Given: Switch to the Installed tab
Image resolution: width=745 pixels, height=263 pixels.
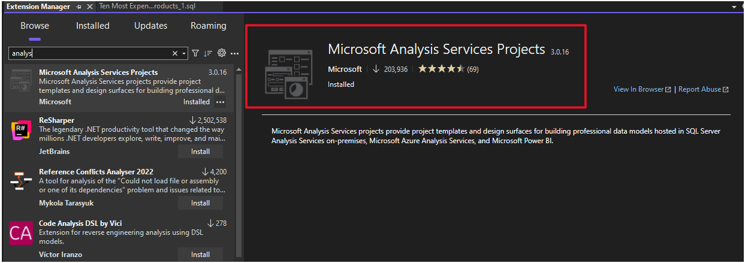Looking at the screenshot, I should tap(93, 26).
